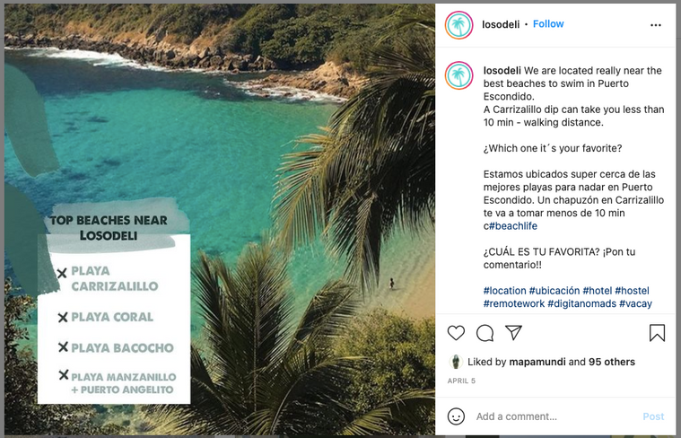The image size is (681, 438).
Task: Click the losodeli header profile picture
Action: point(459,24)
